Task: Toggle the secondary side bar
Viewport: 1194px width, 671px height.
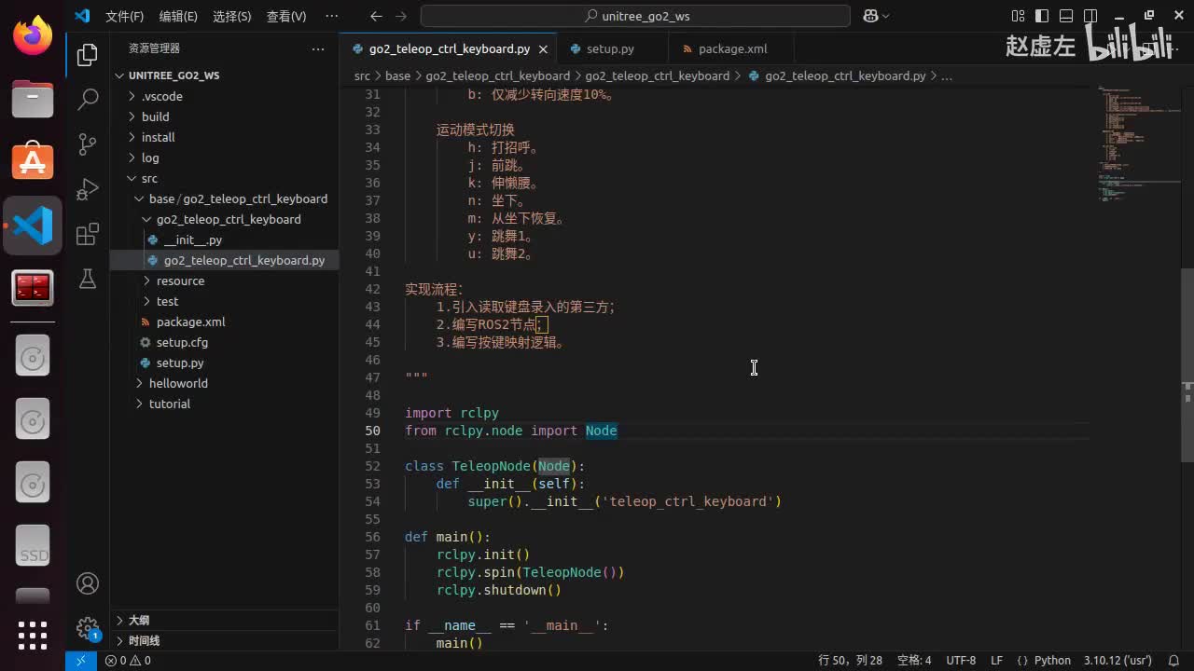Action: pyautogui.click(x=1090, y=16)
